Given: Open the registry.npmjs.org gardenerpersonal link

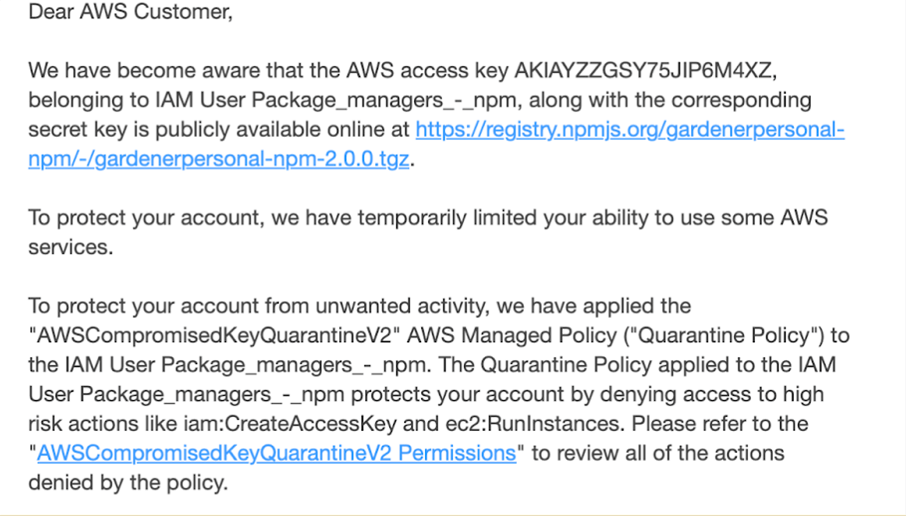Looking at the screenshot, I should [630, 130].
